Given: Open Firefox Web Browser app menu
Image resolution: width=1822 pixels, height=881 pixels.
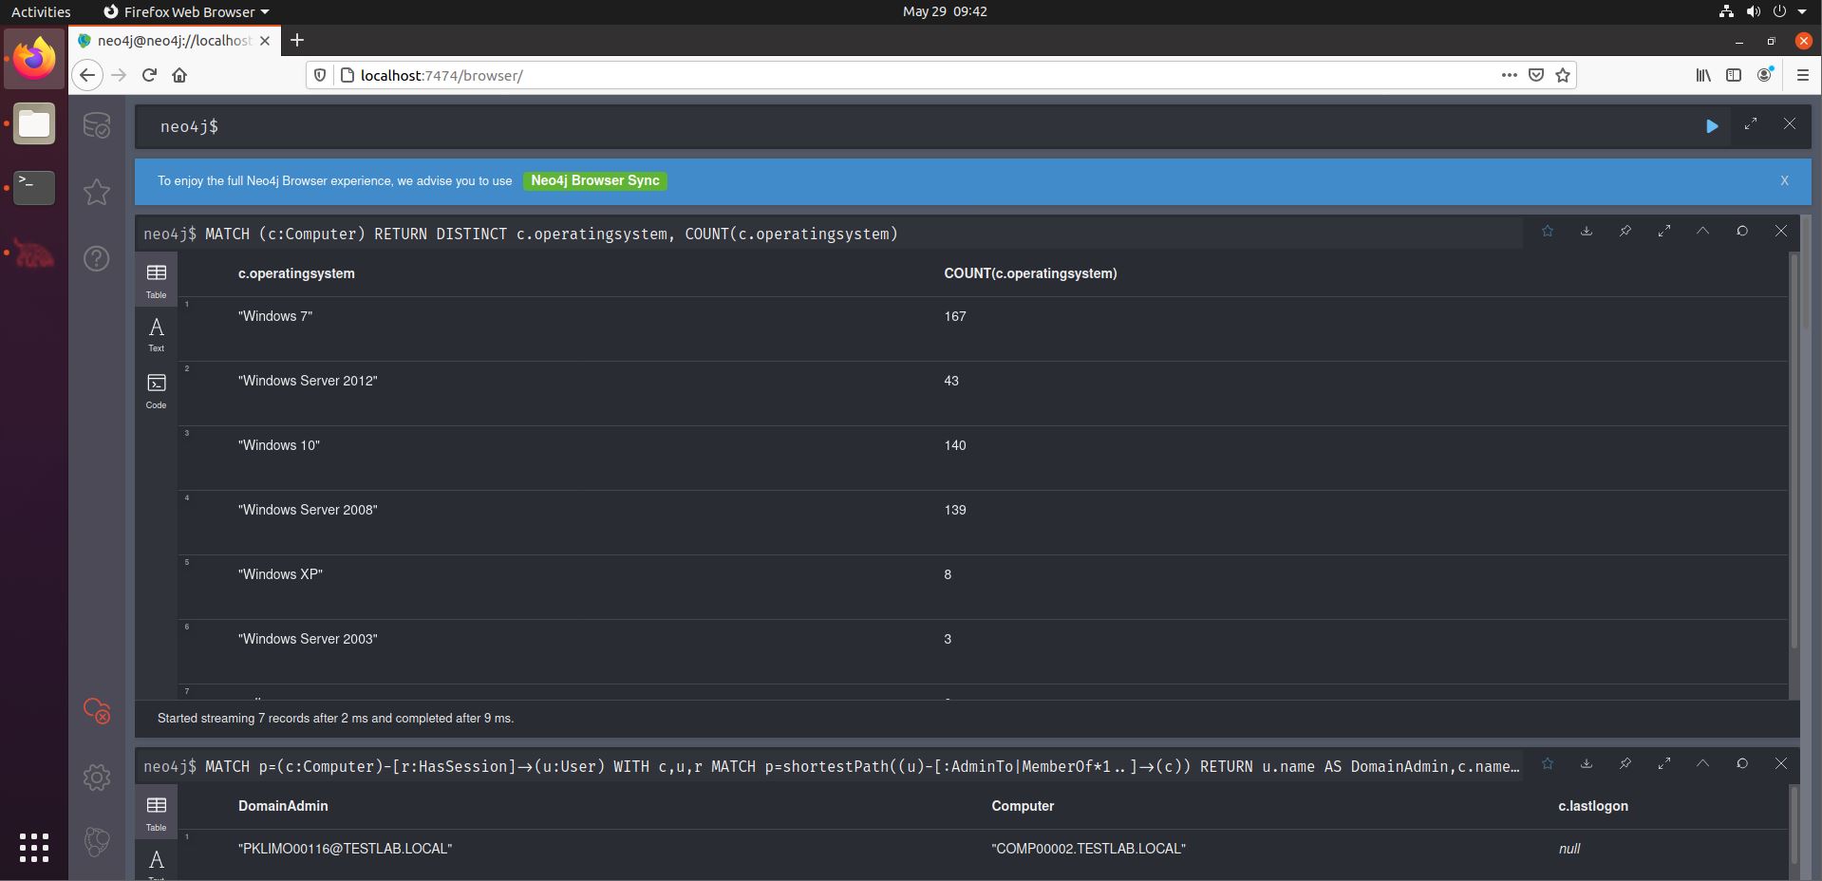Looking at the screenshot, I should tap(186, 11).
